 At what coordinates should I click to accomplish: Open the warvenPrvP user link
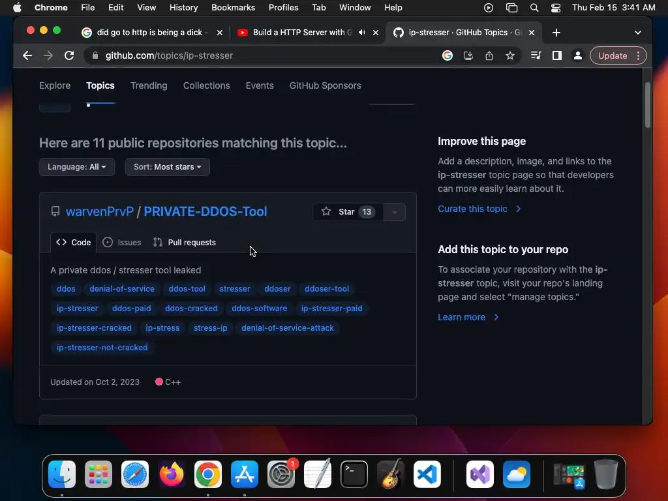click(100, 212)
